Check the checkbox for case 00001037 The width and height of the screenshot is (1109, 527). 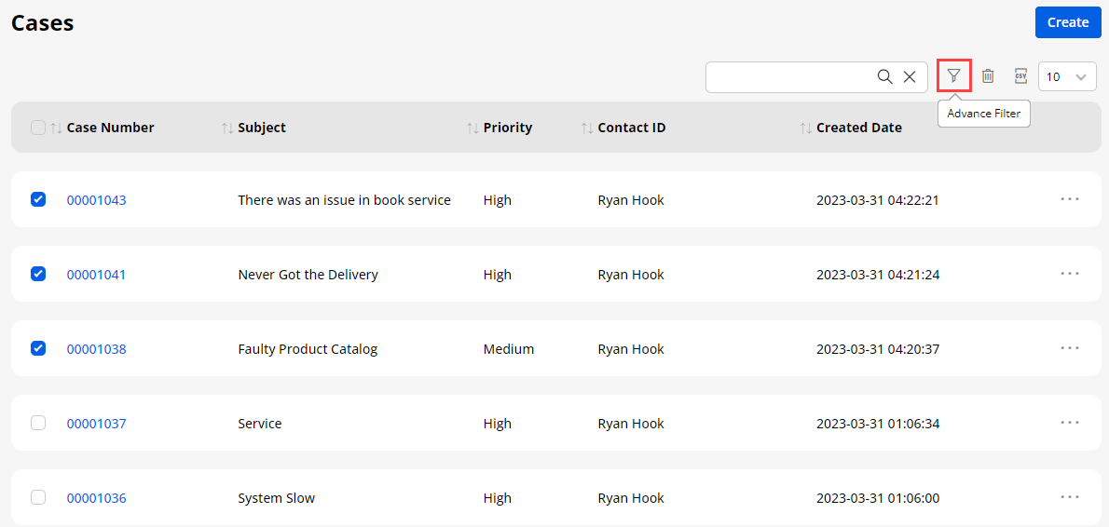point(38,423)
